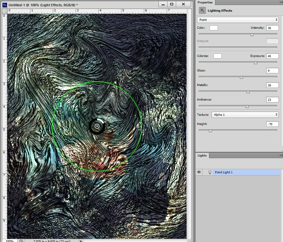Click the Metallic value field showing 26
The width and height of the screenshot is (283, 242).
coord(272,85)
